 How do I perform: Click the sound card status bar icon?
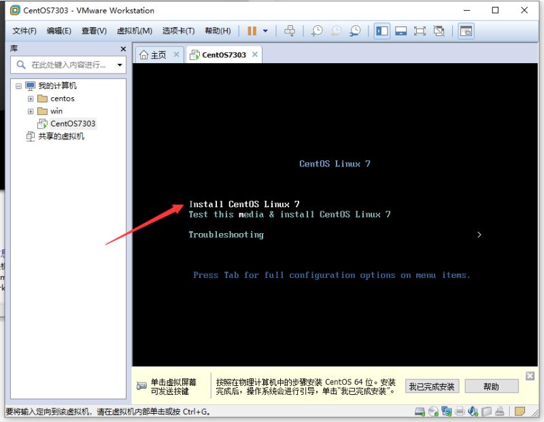pos(473,412)
